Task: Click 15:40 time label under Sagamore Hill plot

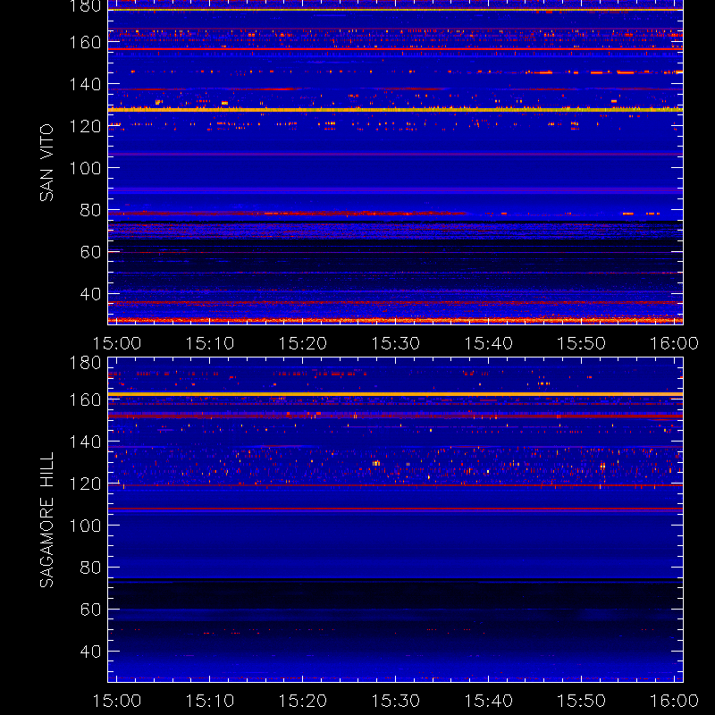Action: coord(488,701)
